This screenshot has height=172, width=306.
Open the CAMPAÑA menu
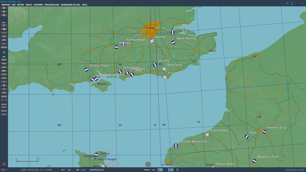38,5
